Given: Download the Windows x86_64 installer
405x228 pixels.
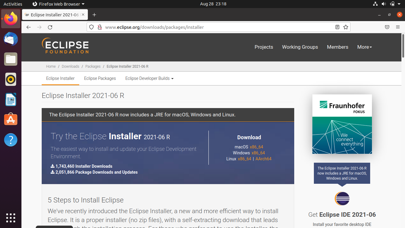Looking at the screenshot, I should 258,153.
